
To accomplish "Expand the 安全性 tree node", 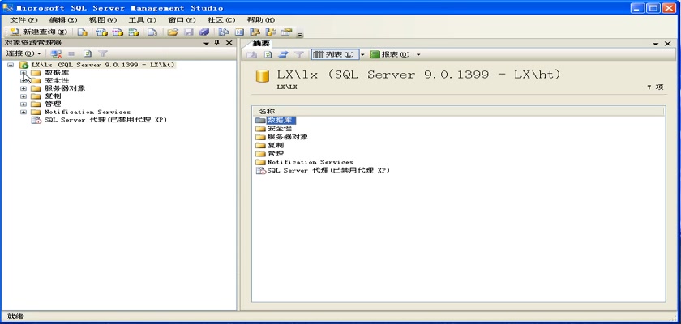I will 24,81.
